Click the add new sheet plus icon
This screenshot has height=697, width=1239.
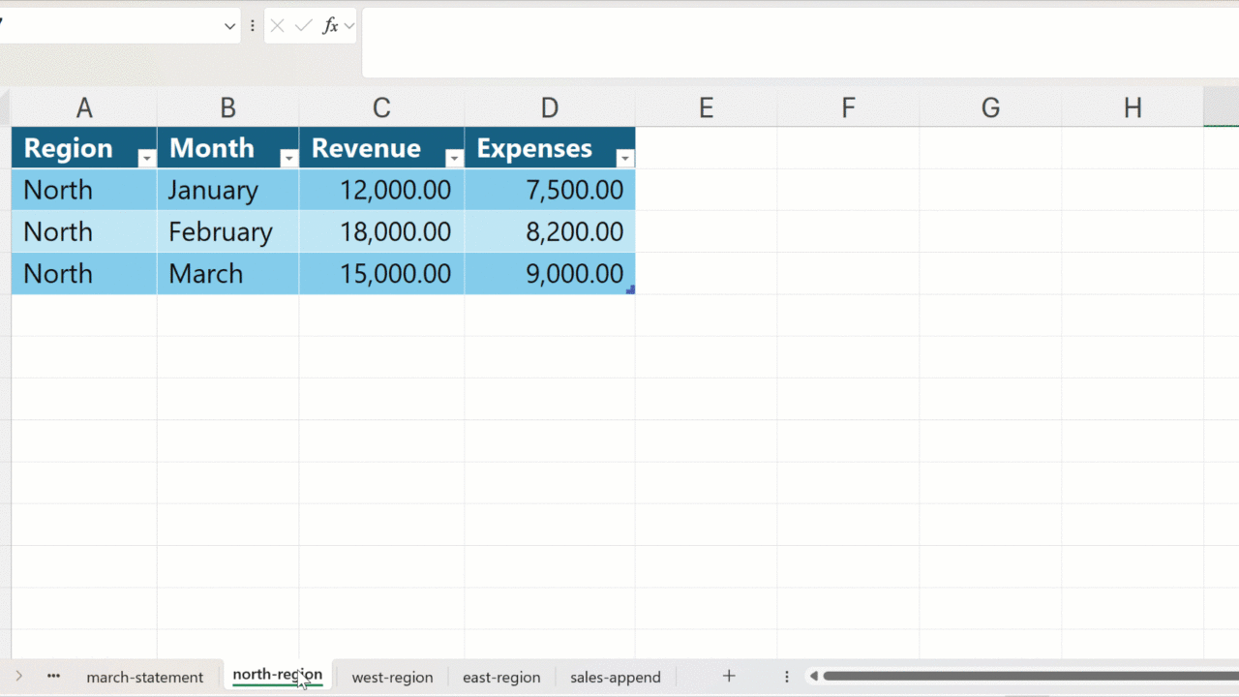pyautogui.click(x=729, y=677)
